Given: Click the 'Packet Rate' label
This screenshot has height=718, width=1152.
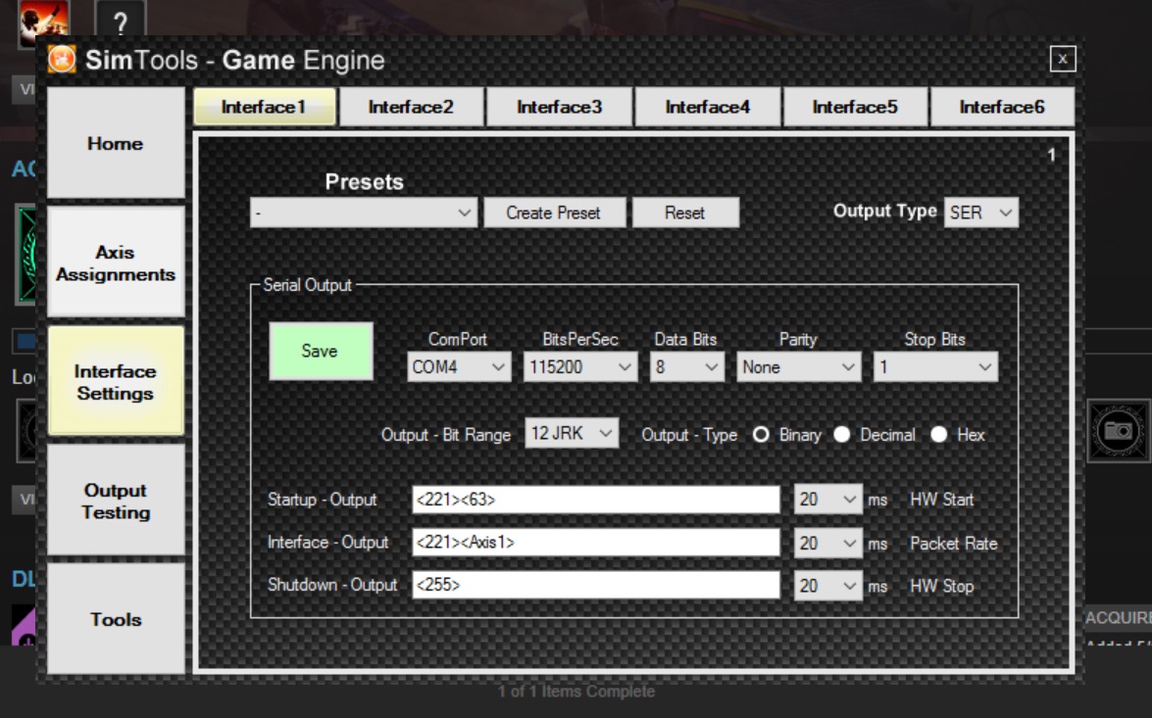Looking at the screenshot, I should pos(954,544).
